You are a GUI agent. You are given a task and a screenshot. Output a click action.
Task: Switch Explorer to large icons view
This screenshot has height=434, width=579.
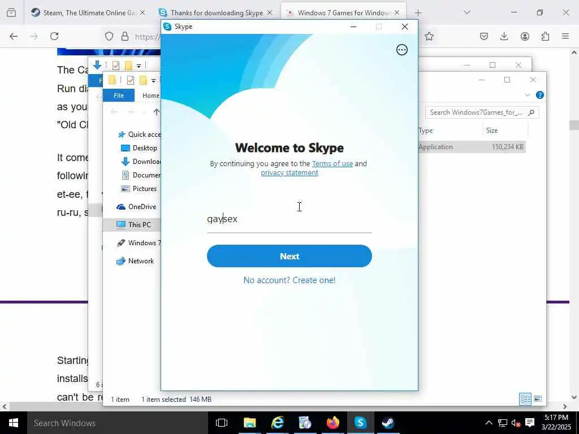click(538, 399)
